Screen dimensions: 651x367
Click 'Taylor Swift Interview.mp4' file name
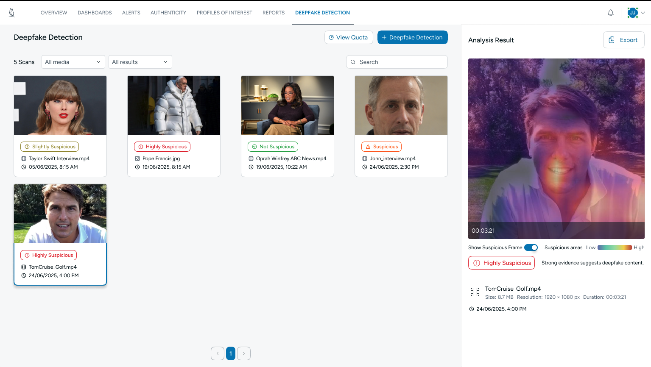59,158
